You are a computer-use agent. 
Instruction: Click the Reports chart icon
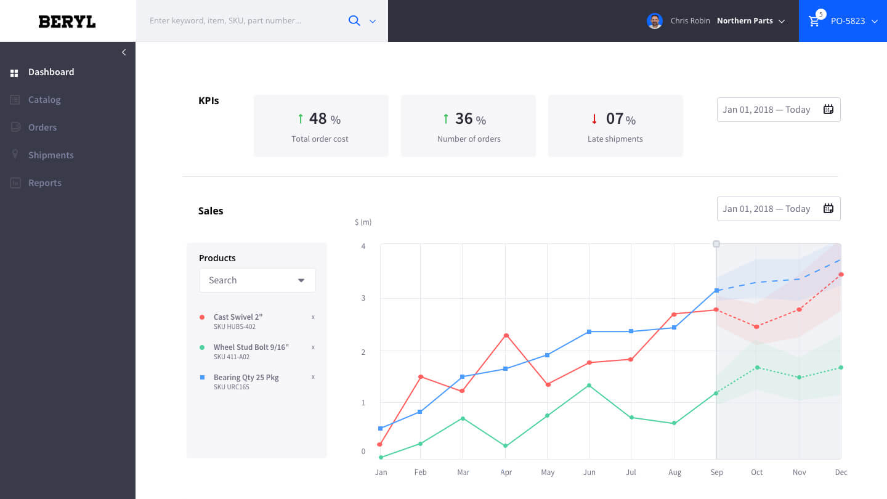click(x=15, y=183)
